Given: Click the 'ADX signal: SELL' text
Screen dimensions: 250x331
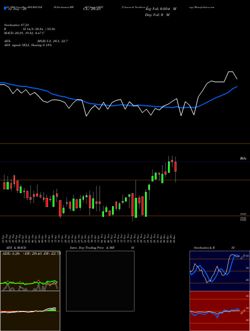Looking at the screenshot, I should 17,45.
